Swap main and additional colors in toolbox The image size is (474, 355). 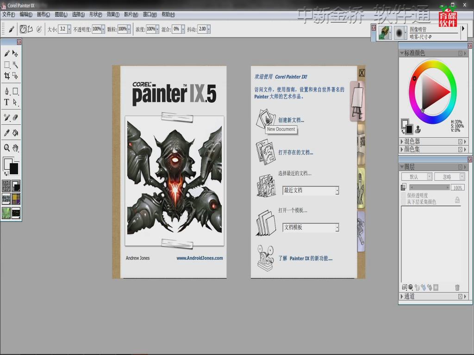point(6,174)
